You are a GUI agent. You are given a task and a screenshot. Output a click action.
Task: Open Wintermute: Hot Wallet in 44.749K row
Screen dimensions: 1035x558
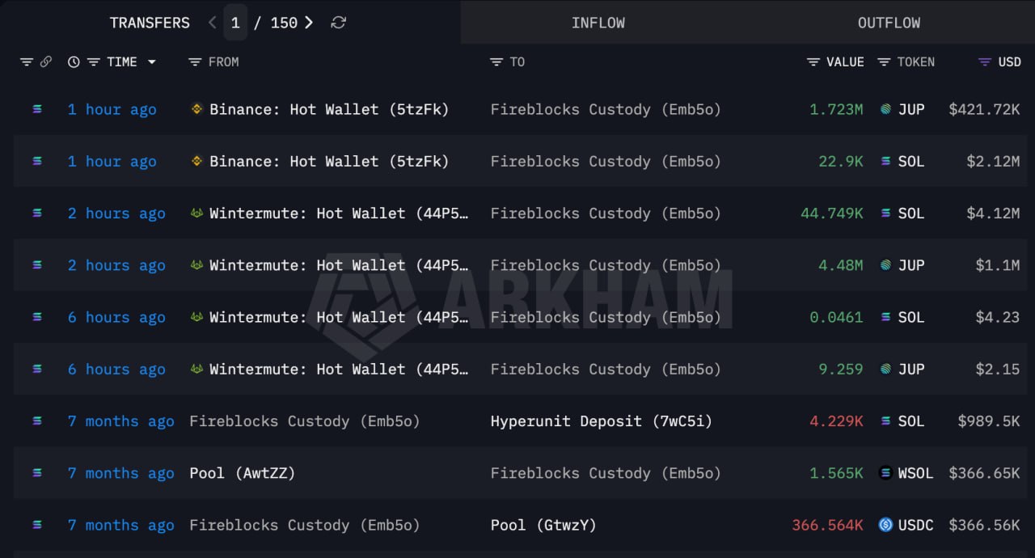tap(339, 213)
